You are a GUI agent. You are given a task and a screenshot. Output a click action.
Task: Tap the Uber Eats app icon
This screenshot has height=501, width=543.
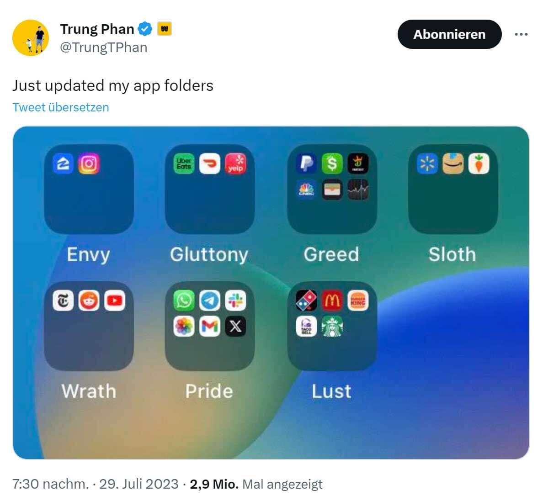(184, 163)
